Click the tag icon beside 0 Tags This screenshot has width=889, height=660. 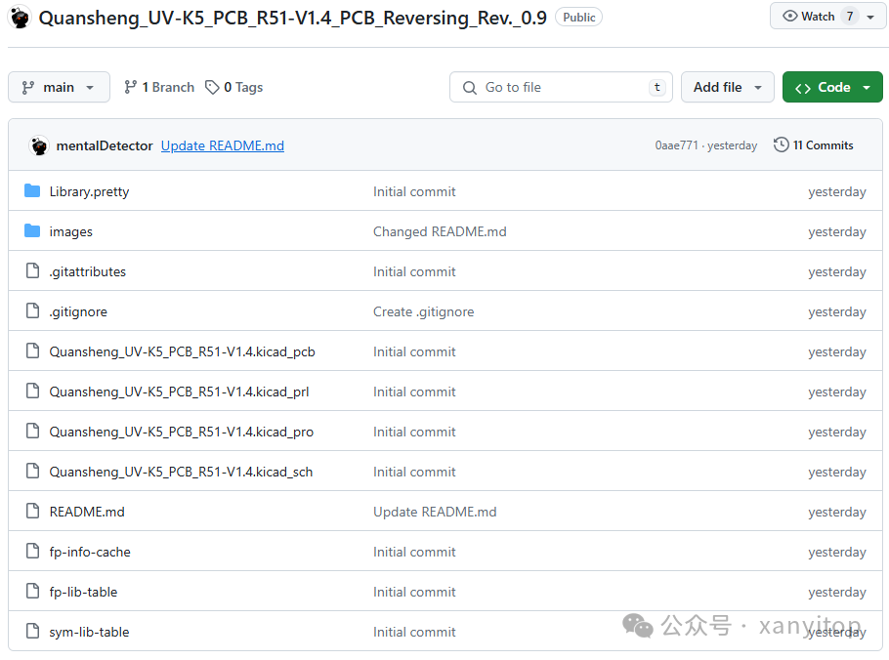point(212,87)
